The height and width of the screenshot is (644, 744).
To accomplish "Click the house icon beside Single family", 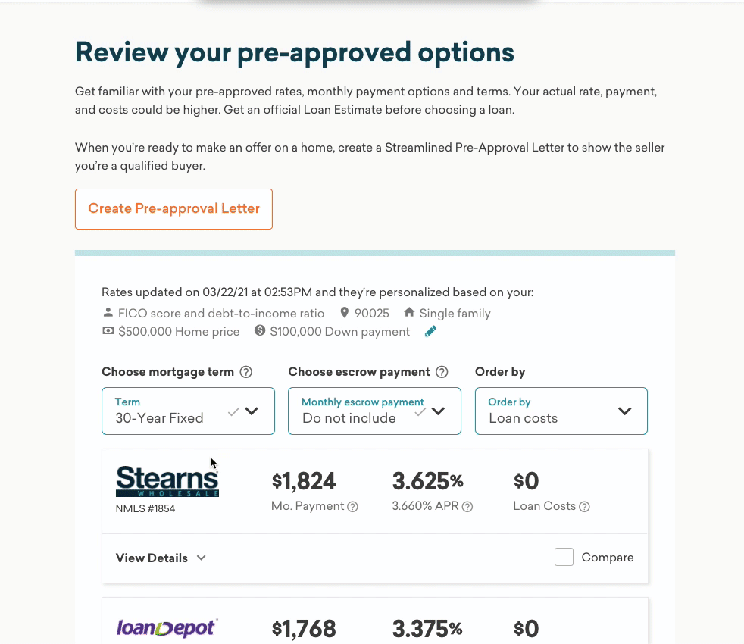I will click(409, 313).
